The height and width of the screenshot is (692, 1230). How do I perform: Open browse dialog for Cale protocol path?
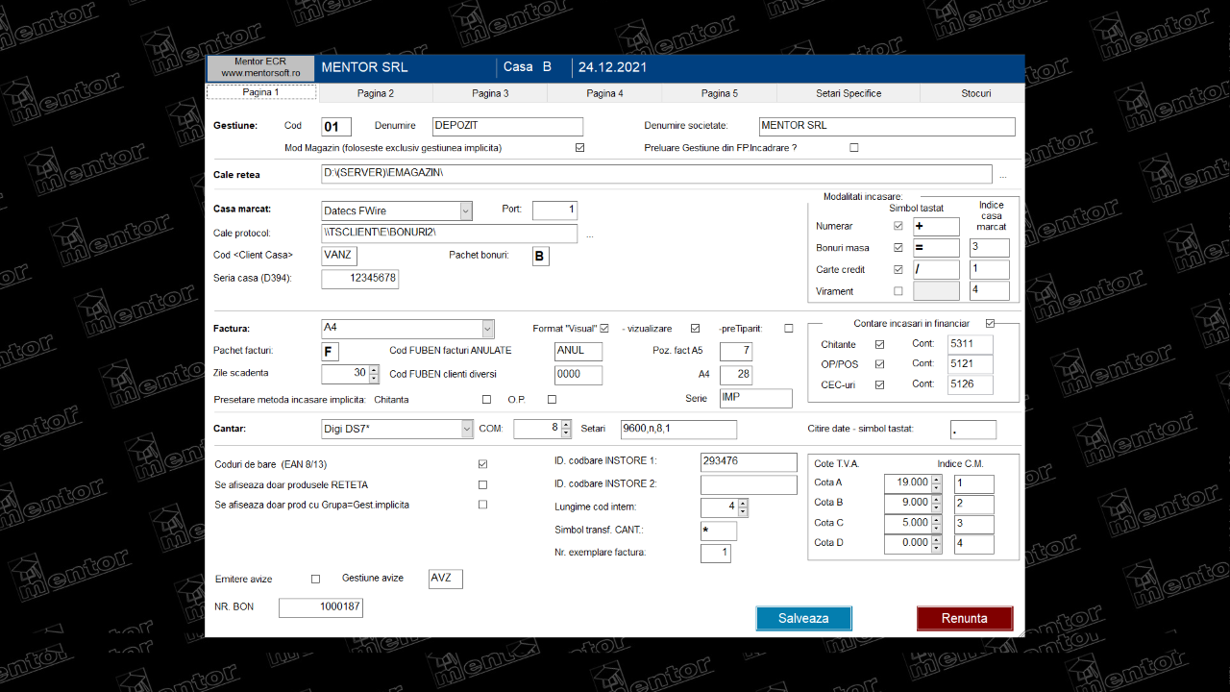[590, 235]
